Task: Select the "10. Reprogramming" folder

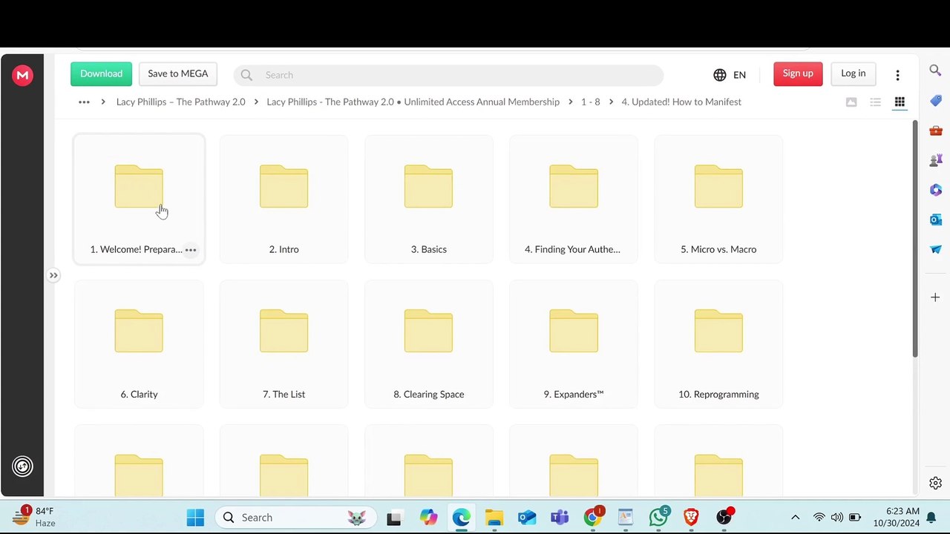Action: (718, 344)
